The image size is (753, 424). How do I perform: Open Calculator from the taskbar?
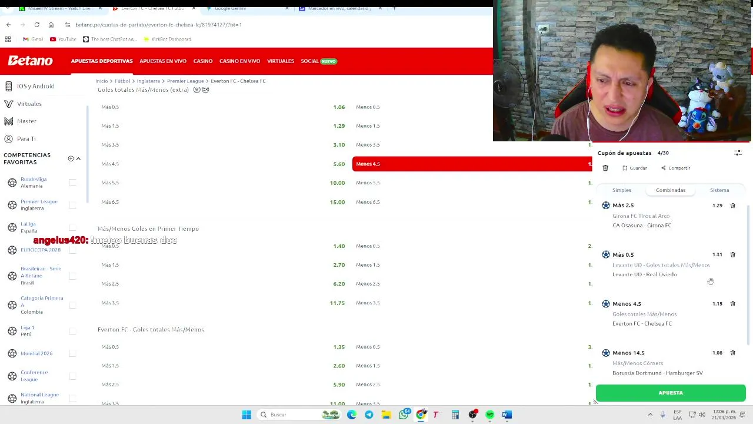[x=455, y=415]
